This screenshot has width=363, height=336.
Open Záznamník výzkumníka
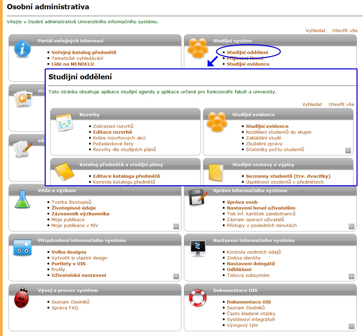coord(80,214)
